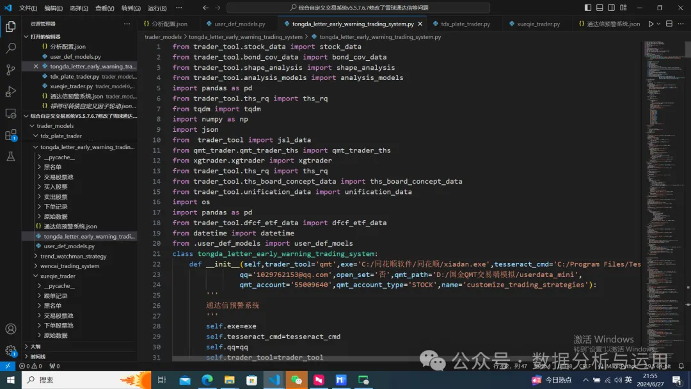The height and width of the screenshot is (389, 691).
Task: Open the customize layout icon
Action: click(x=623, y=8)
